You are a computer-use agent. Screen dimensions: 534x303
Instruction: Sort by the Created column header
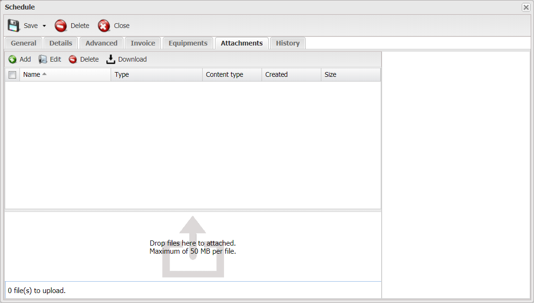click(x=291, y=74)
